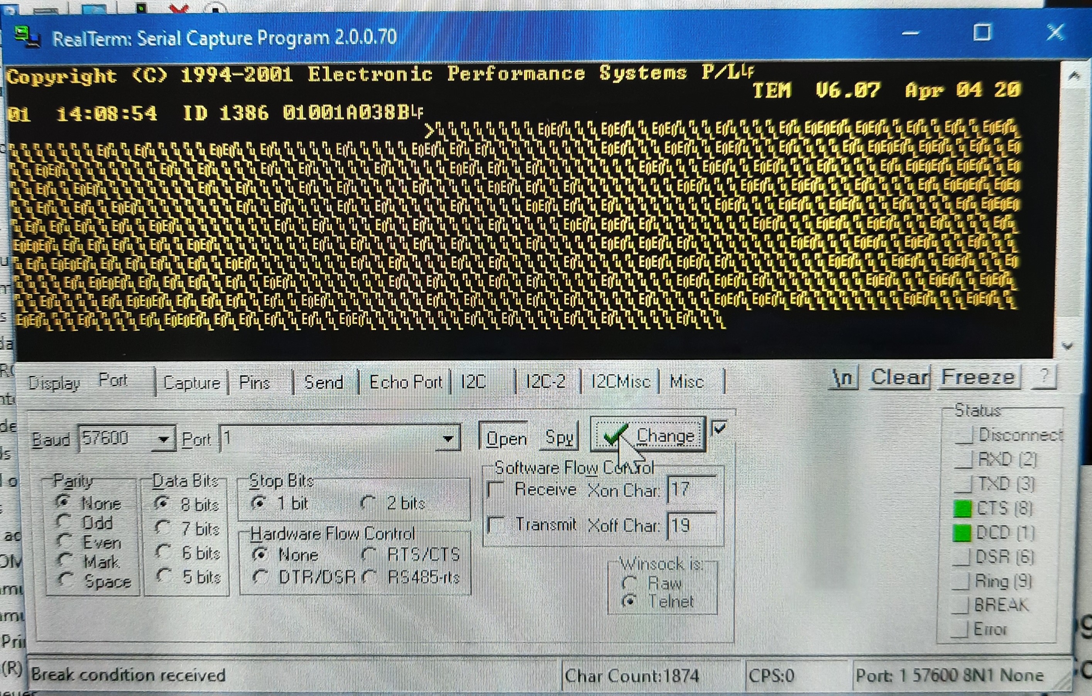This screenshot has width=1092, height=696.
Task: Switch to the Pins tab
Action: click(x=254, y=383)
